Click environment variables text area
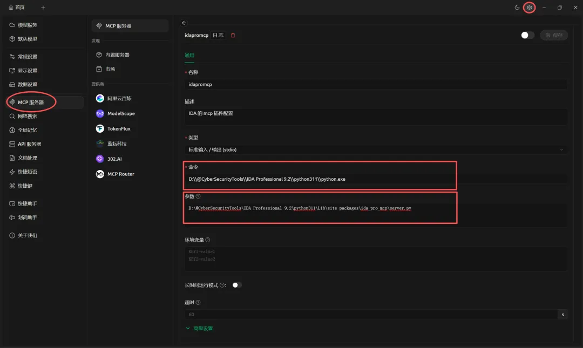The width and height of the screenshot is (583, 348). (376, 258)
